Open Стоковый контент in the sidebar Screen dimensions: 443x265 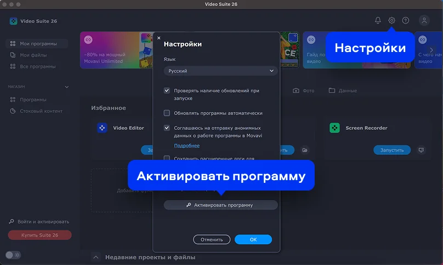pyautogui.click(x=37, y=111)
